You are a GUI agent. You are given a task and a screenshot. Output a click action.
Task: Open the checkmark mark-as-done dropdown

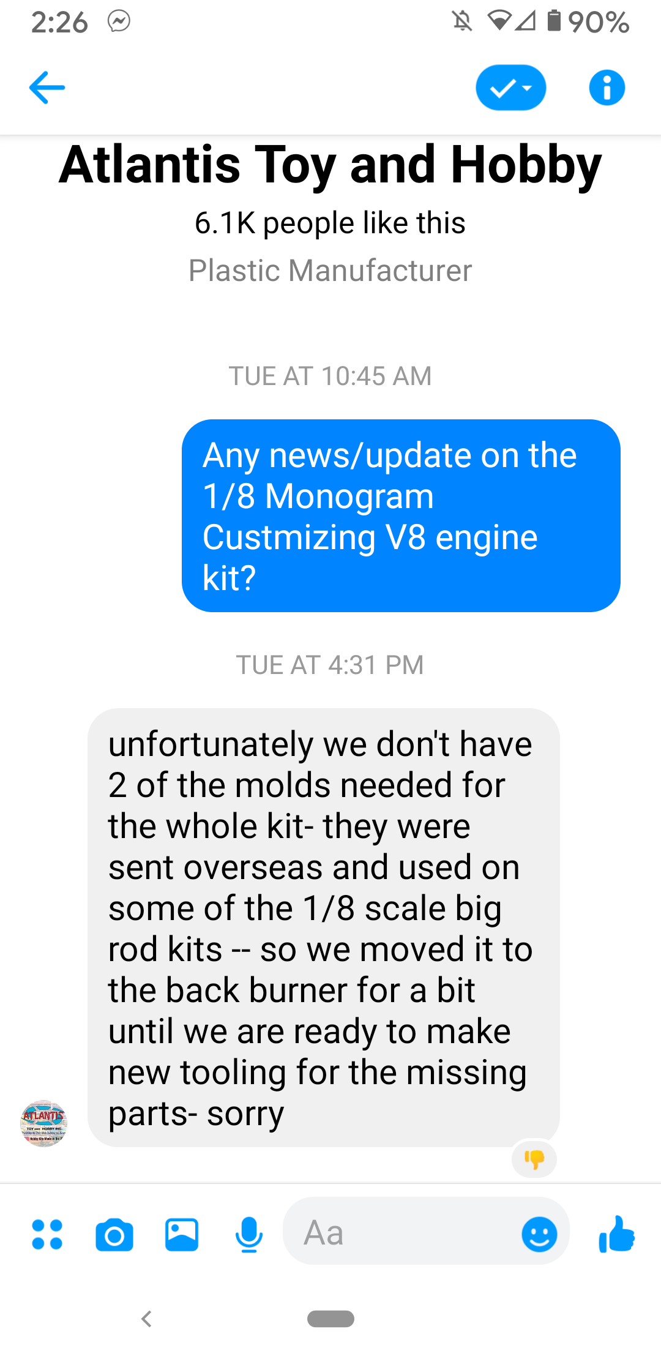[x=510, y=88]
